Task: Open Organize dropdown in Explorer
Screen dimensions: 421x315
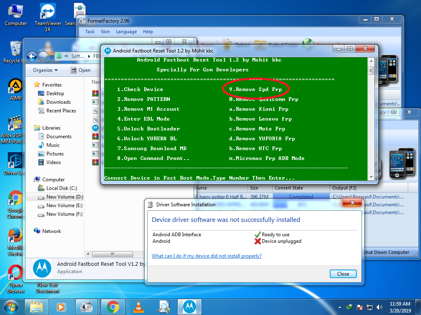Action: [45, 70]
